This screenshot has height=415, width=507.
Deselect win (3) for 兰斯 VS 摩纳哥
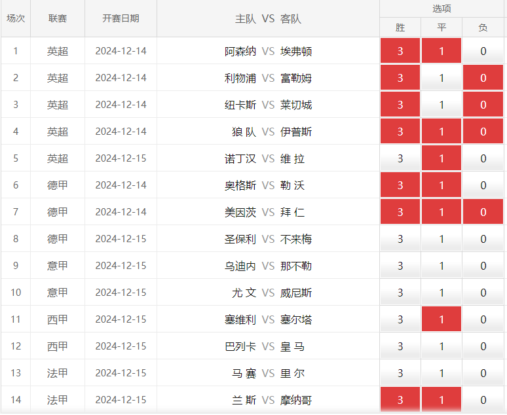(400, 399)
